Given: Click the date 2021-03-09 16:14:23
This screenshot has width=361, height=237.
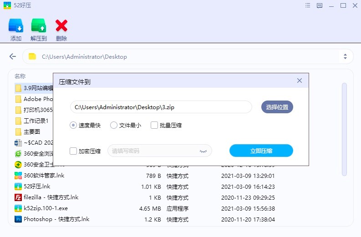Looking at the screenshot, I should [x=248, y=187].
